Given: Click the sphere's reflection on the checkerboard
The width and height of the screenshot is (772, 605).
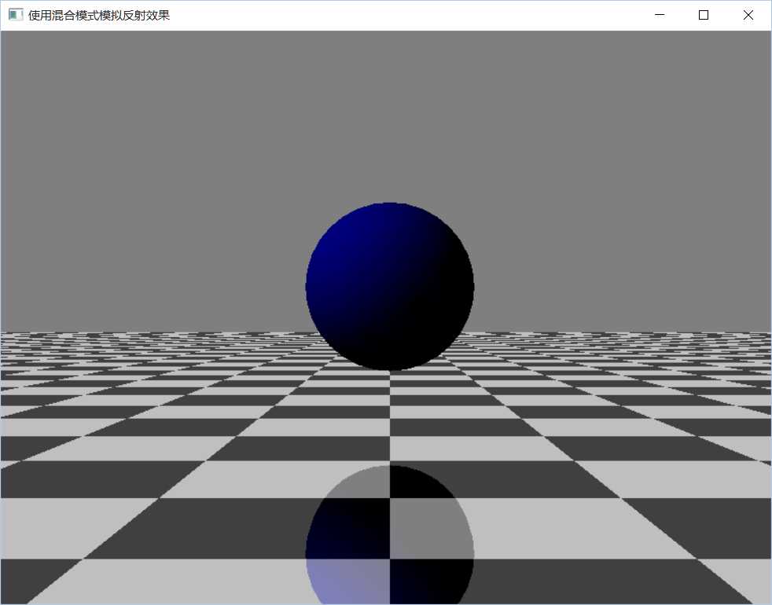Looking at the screenshot, I should click(x=389, y=534).
